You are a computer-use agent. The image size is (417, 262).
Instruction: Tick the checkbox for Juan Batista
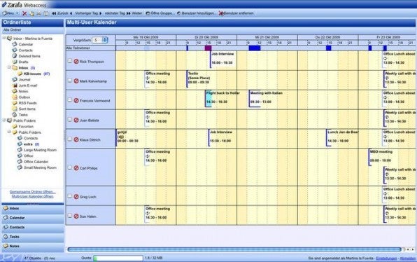[70, 120]
